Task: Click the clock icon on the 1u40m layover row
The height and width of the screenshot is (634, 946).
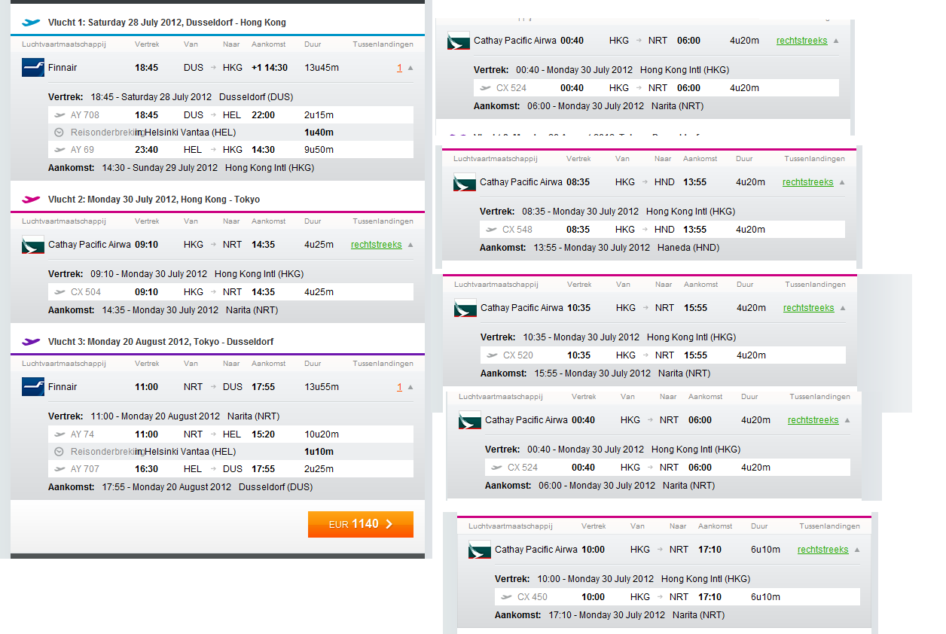Action: click(x=60, y=133)
